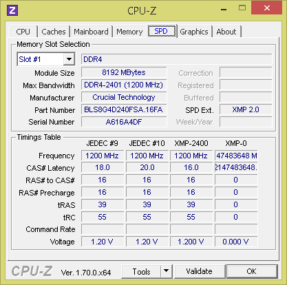Click the SPD tab
The image size is (287, 285).
(x=161, y=31)
